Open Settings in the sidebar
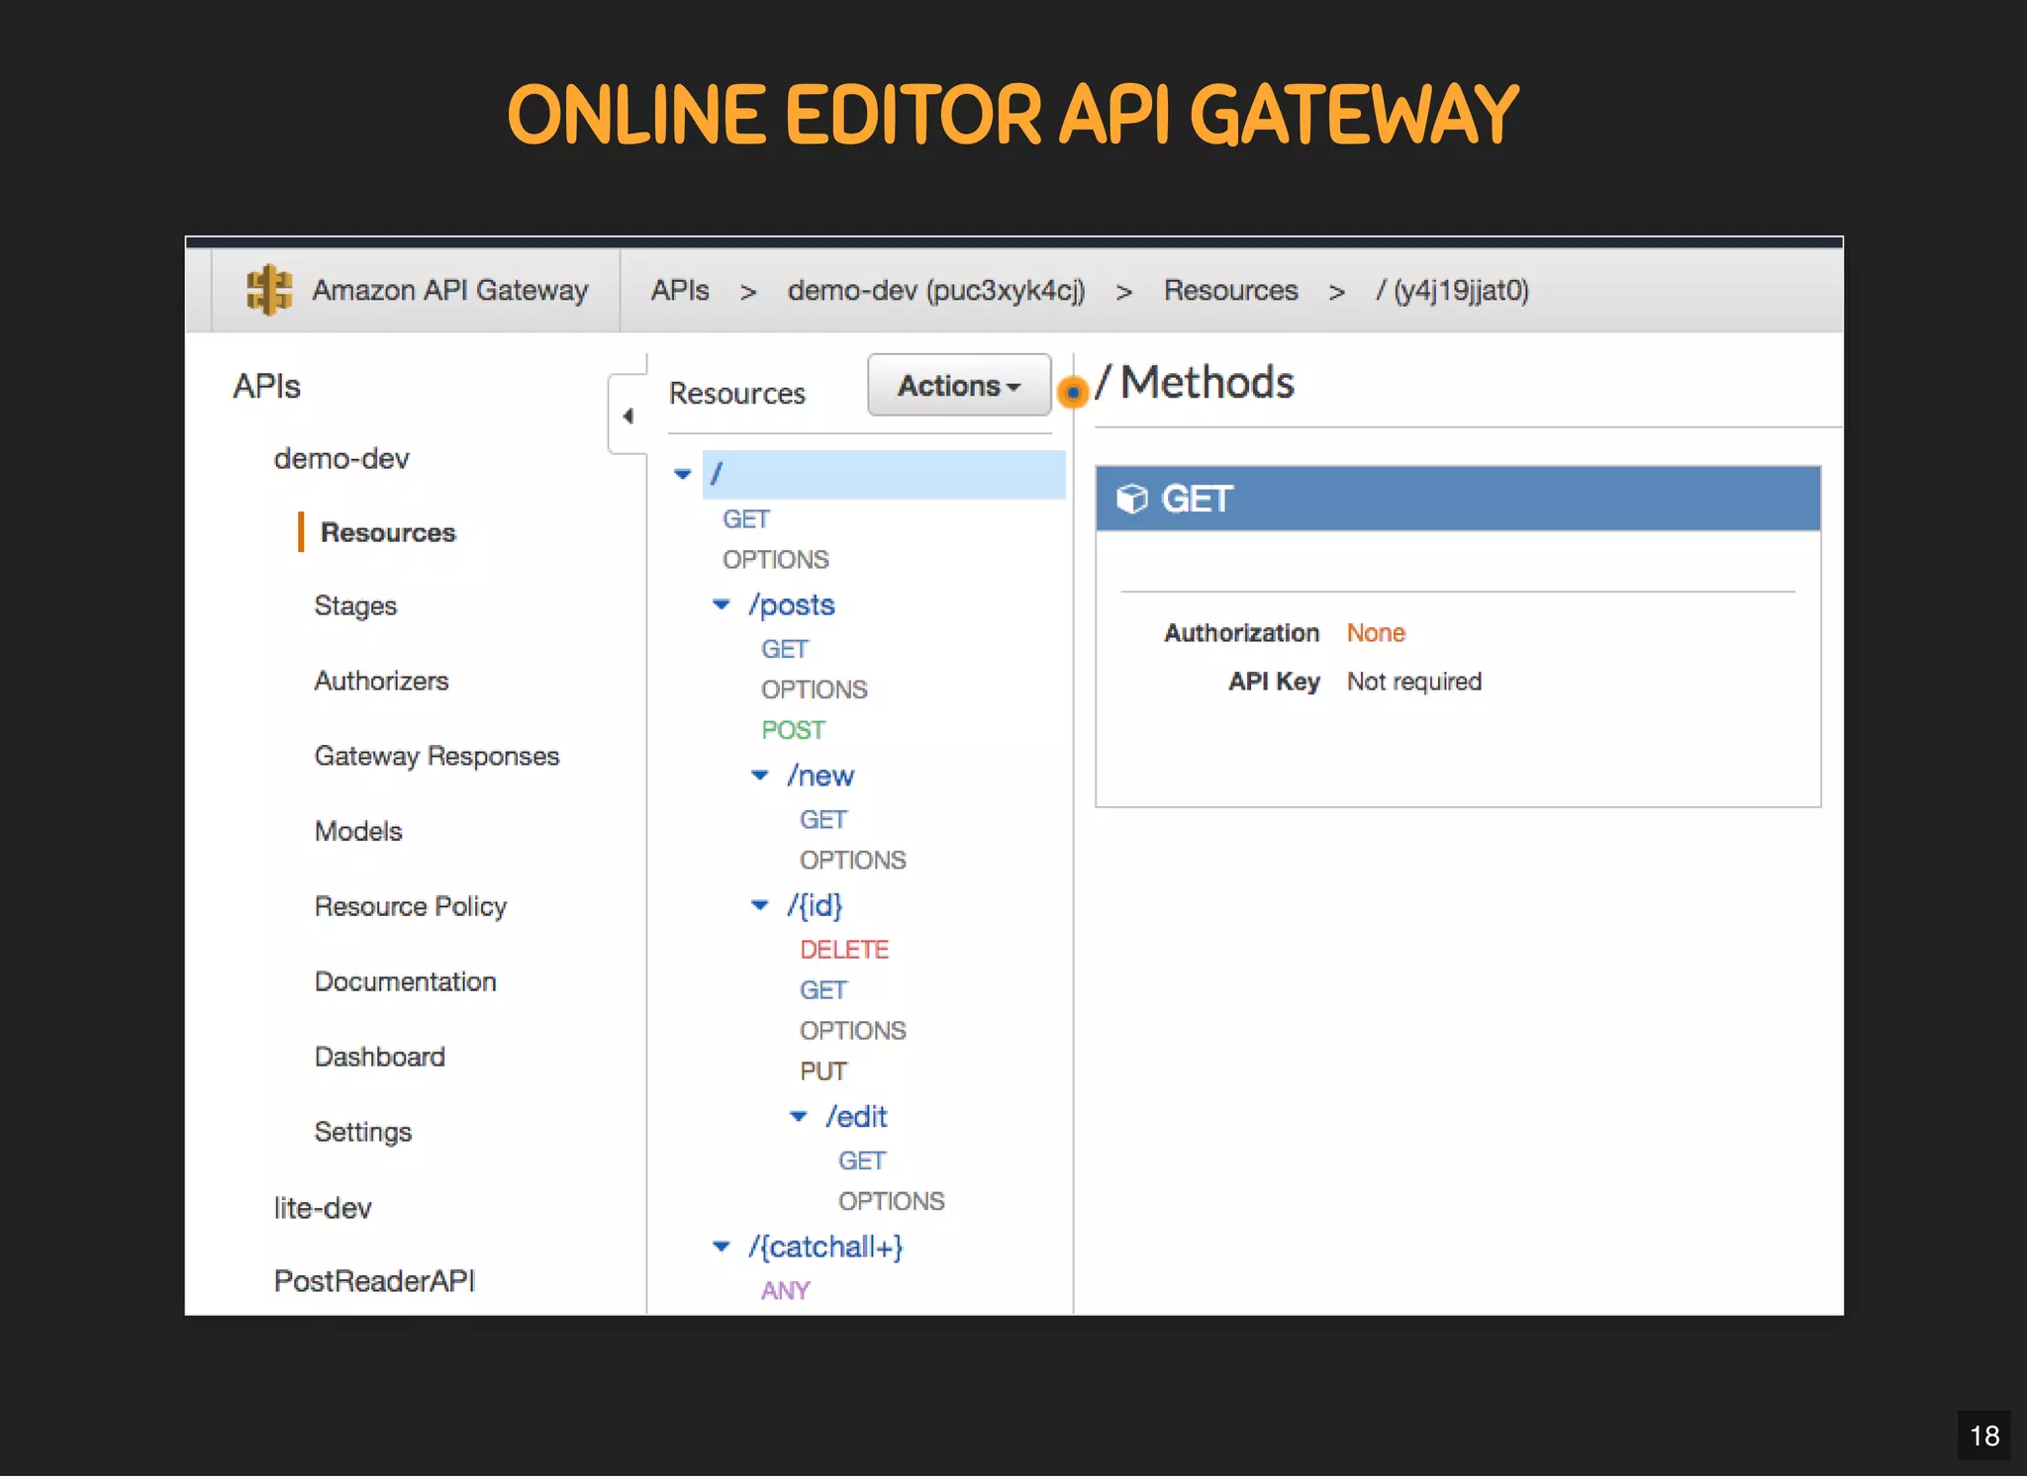The width and height of the screenshot is (2027, 1477). click(x=363, y=1132)
